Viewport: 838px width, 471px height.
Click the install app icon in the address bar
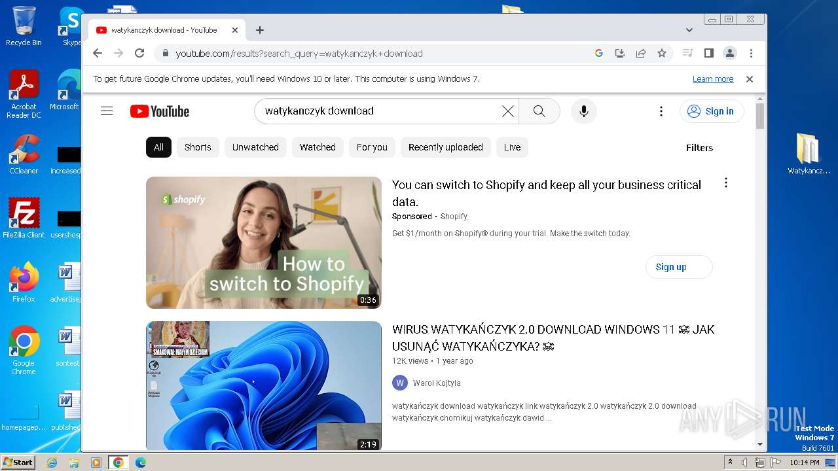pyautogui.click(x=619, y=54)
